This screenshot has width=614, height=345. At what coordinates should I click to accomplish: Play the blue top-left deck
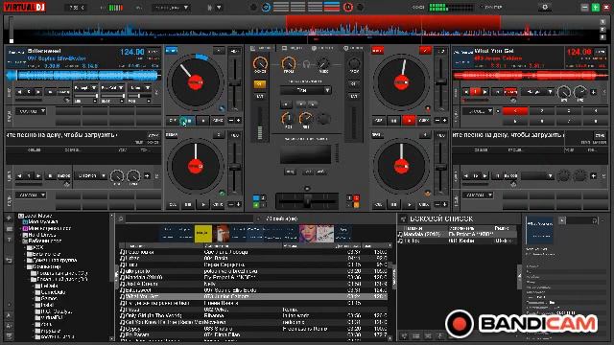[x=202, y=121]
